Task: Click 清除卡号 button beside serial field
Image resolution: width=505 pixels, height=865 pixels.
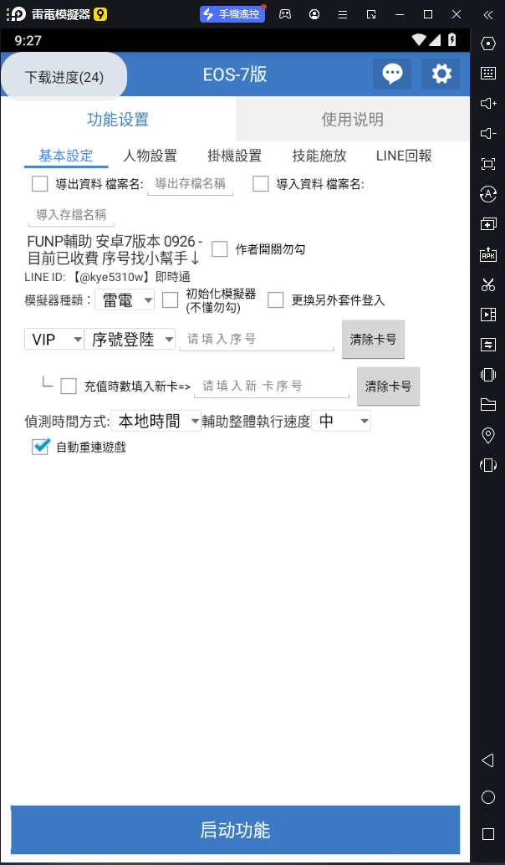Action: tap(373, 340)
